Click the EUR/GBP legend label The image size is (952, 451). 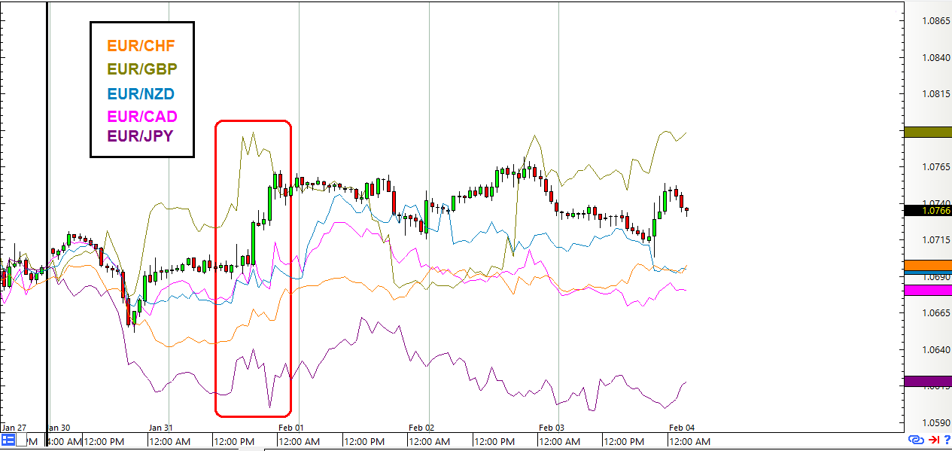pyautogui.click(x=142, y=70)
